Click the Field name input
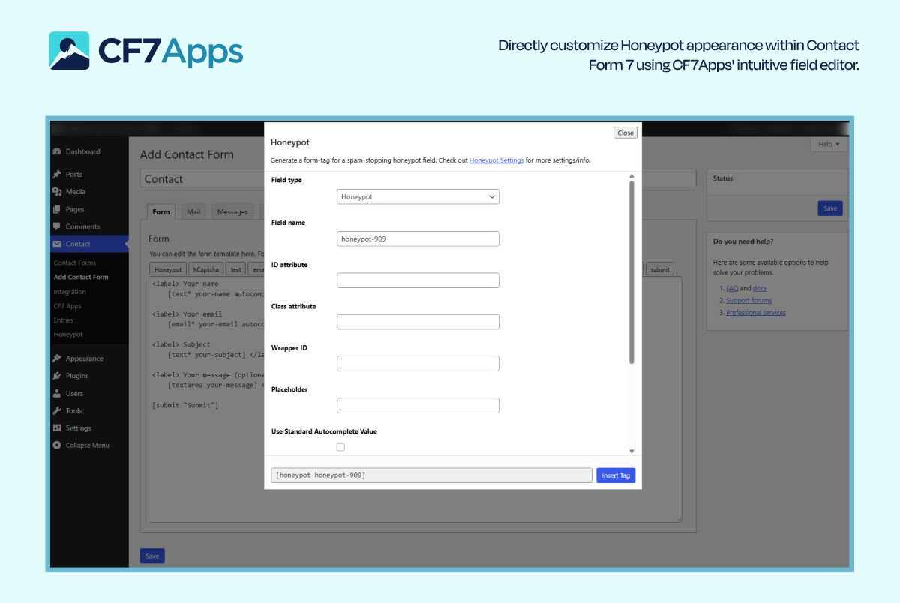Viewport: 900px width, 603px height. tap(418, 238)
